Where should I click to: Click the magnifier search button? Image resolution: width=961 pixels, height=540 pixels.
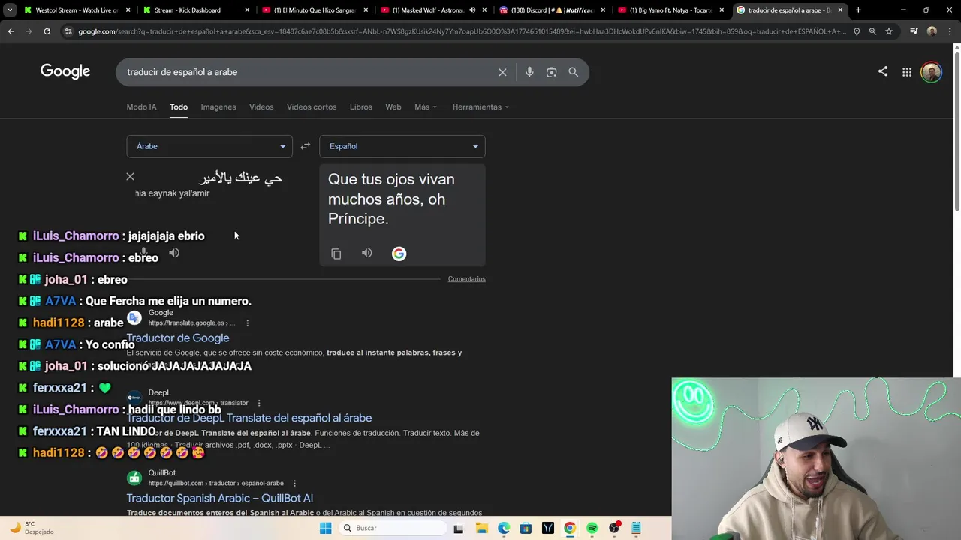(x=574, y=72)
